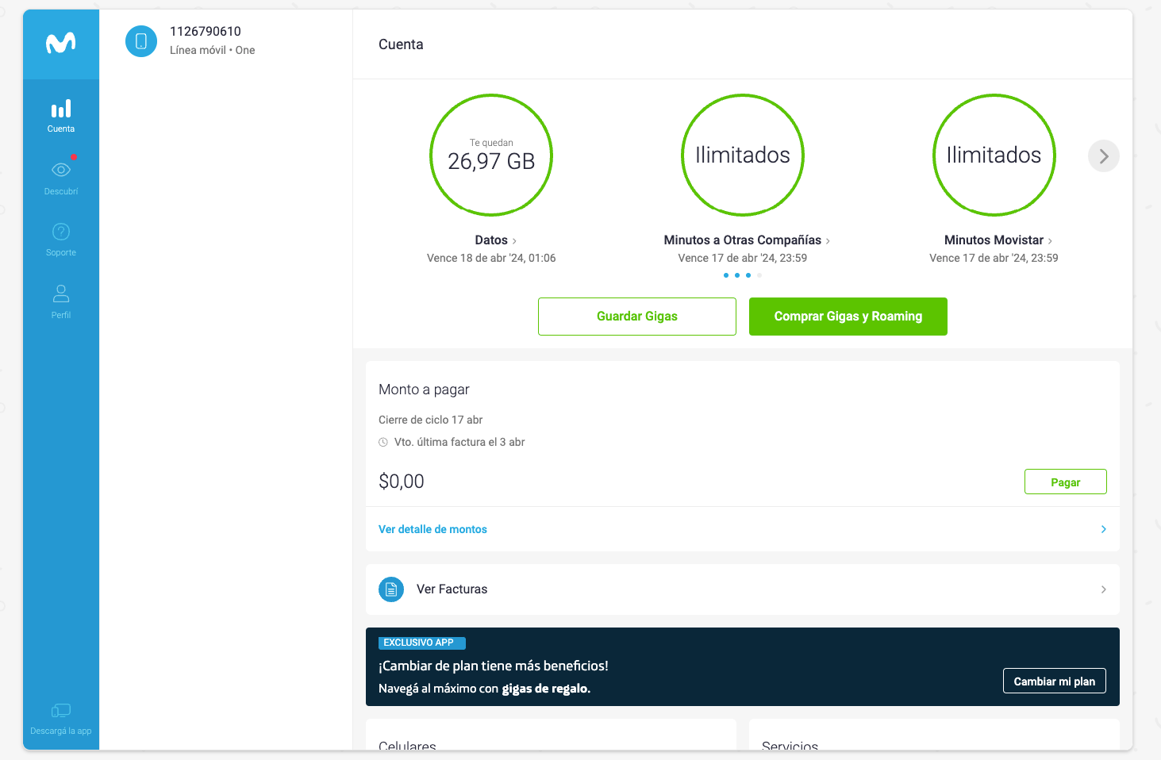The width and height of the screenshot is (1161, 760).
Task: Open the Descubrí eye icon
Action: tap(61, 170)
